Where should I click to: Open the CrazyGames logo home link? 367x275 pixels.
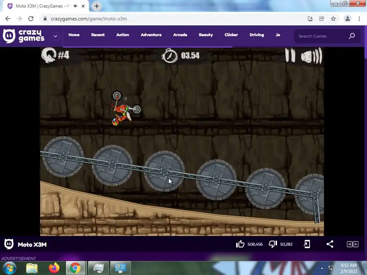(x=24, y=36)
